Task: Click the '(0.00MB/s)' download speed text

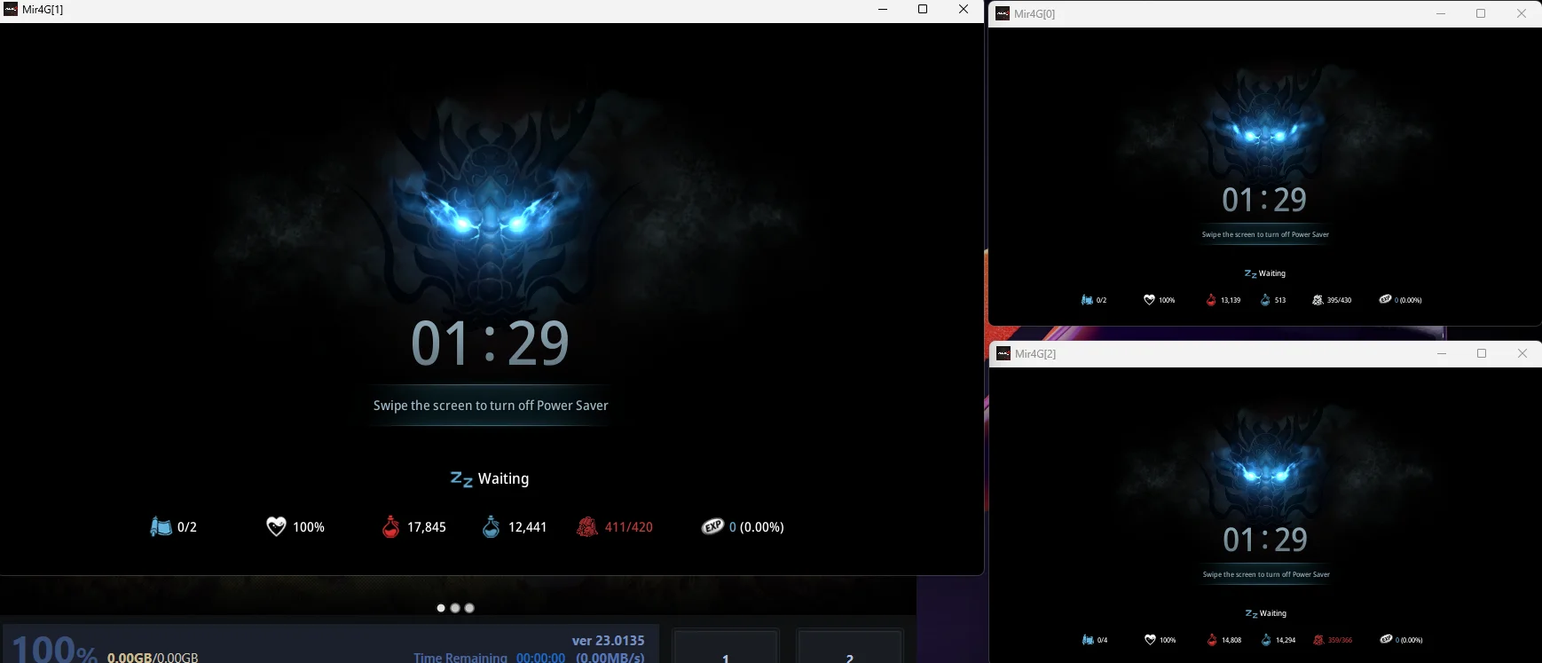Action: pos(610,658)
